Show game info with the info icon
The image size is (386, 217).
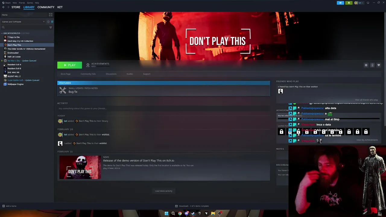[372, 65]
